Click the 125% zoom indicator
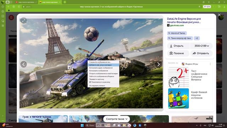The width and height of the screenshot is (227, 128). coord(207,7)
